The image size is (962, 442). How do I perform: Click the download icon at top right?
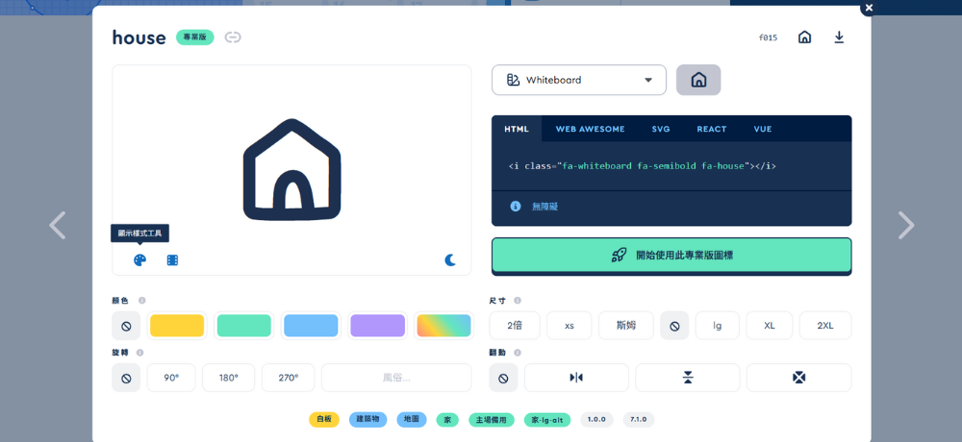pos(839,37)
